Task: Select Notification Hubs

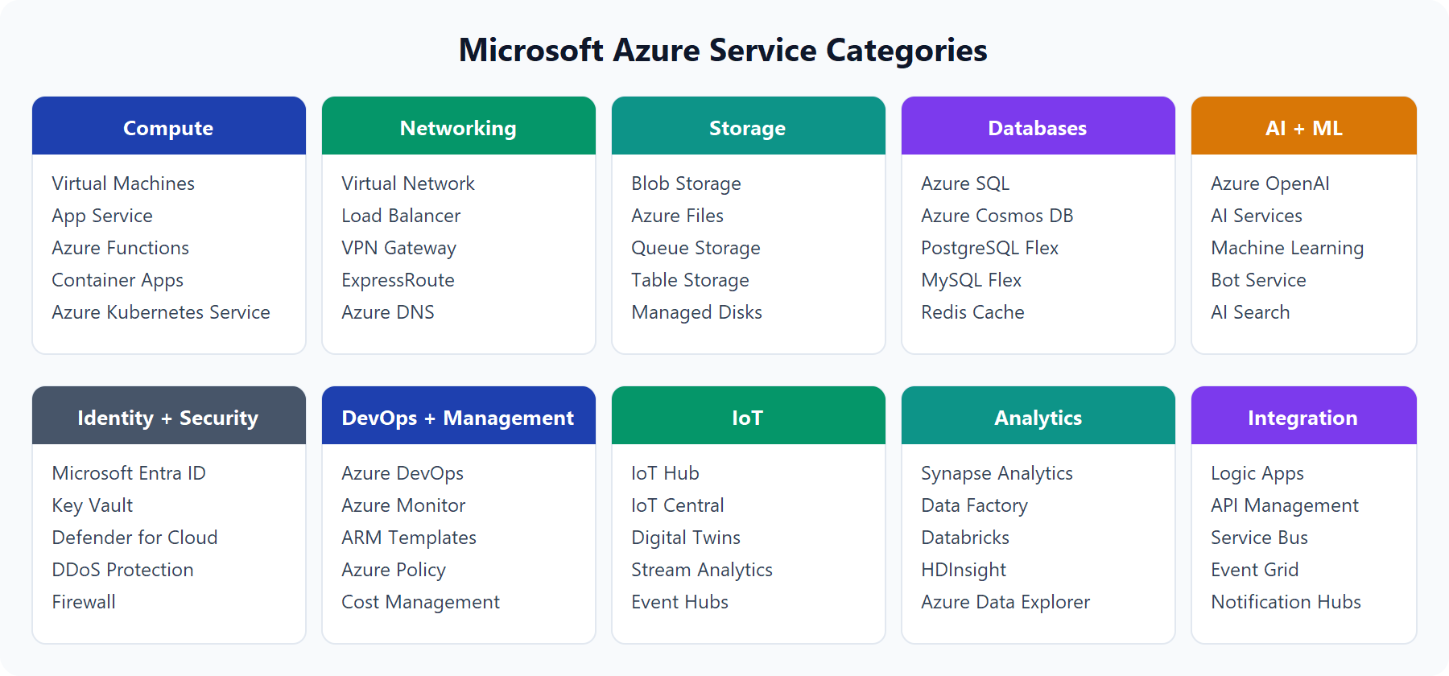Action: click(x=1286, y=602)
